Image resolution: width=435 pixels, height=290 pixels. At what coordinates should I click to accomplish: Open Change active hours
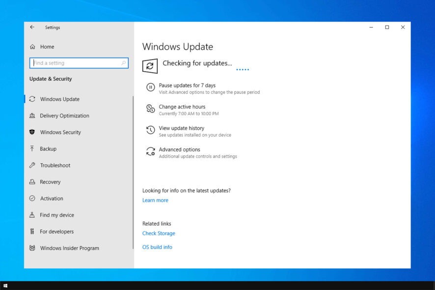[182, 107]
